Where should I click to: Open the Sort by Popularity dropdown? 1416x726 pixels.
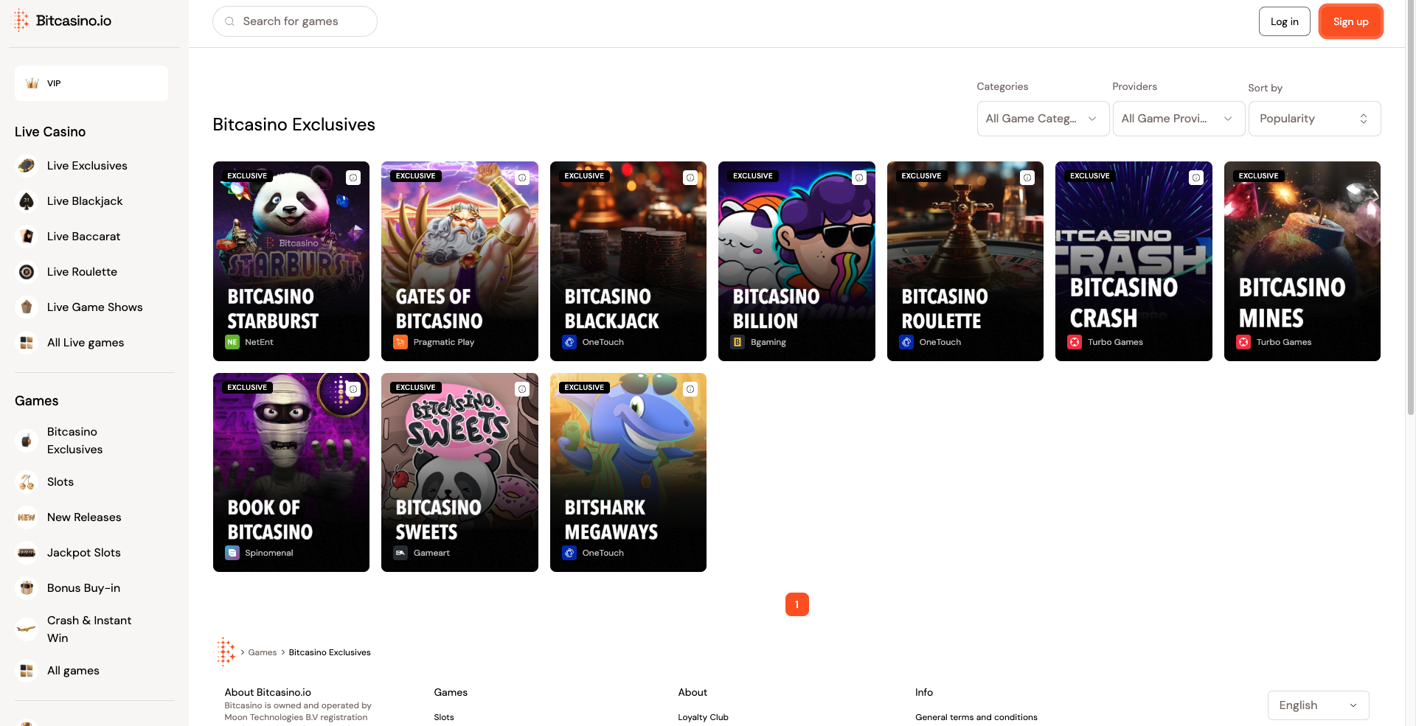[1314, 119]
